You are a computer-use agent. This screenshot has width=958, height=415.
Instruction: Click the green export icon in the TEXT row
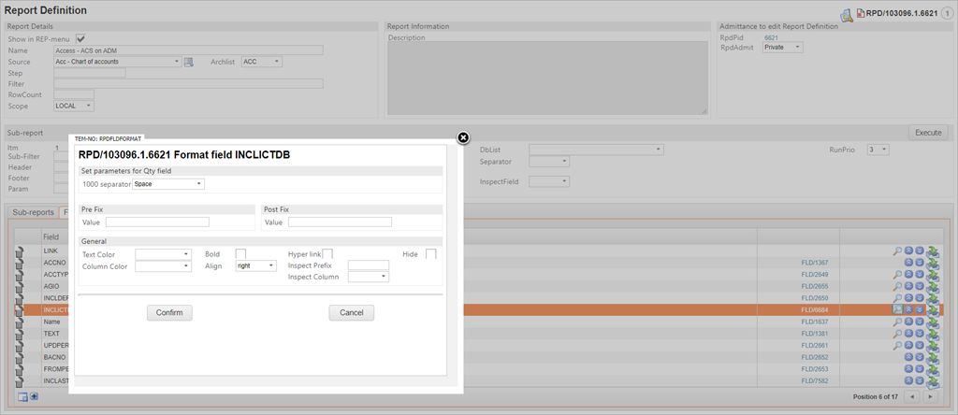tap(932, 335)
